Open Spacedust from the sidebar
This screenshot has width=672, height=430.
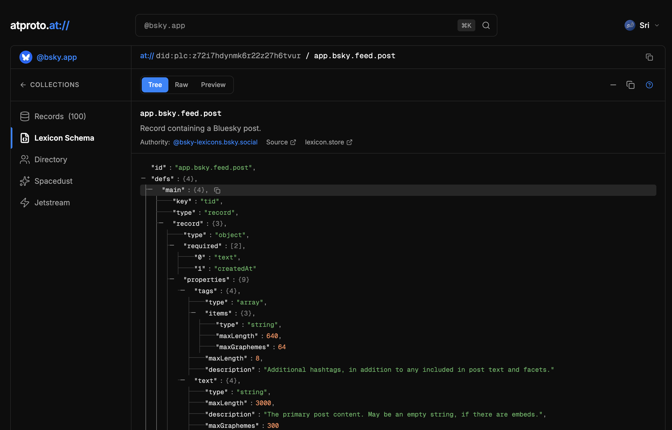pos(53,181)
